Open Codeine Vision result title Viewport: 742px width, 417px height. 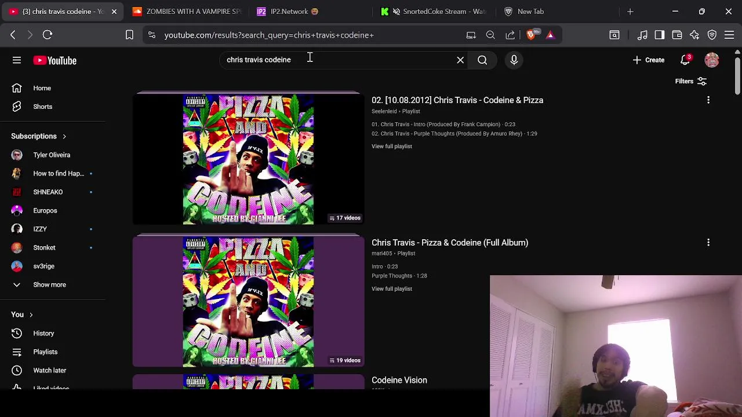399,380
